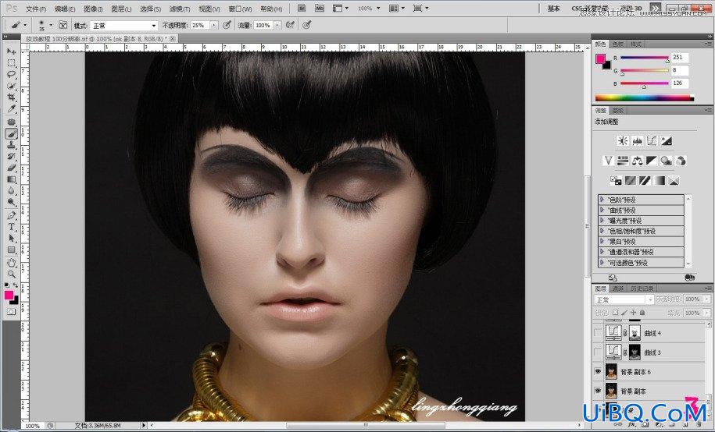Add a Curves adjustment layer
Viewport: 715px width, 432px height.
pos(652,140)
